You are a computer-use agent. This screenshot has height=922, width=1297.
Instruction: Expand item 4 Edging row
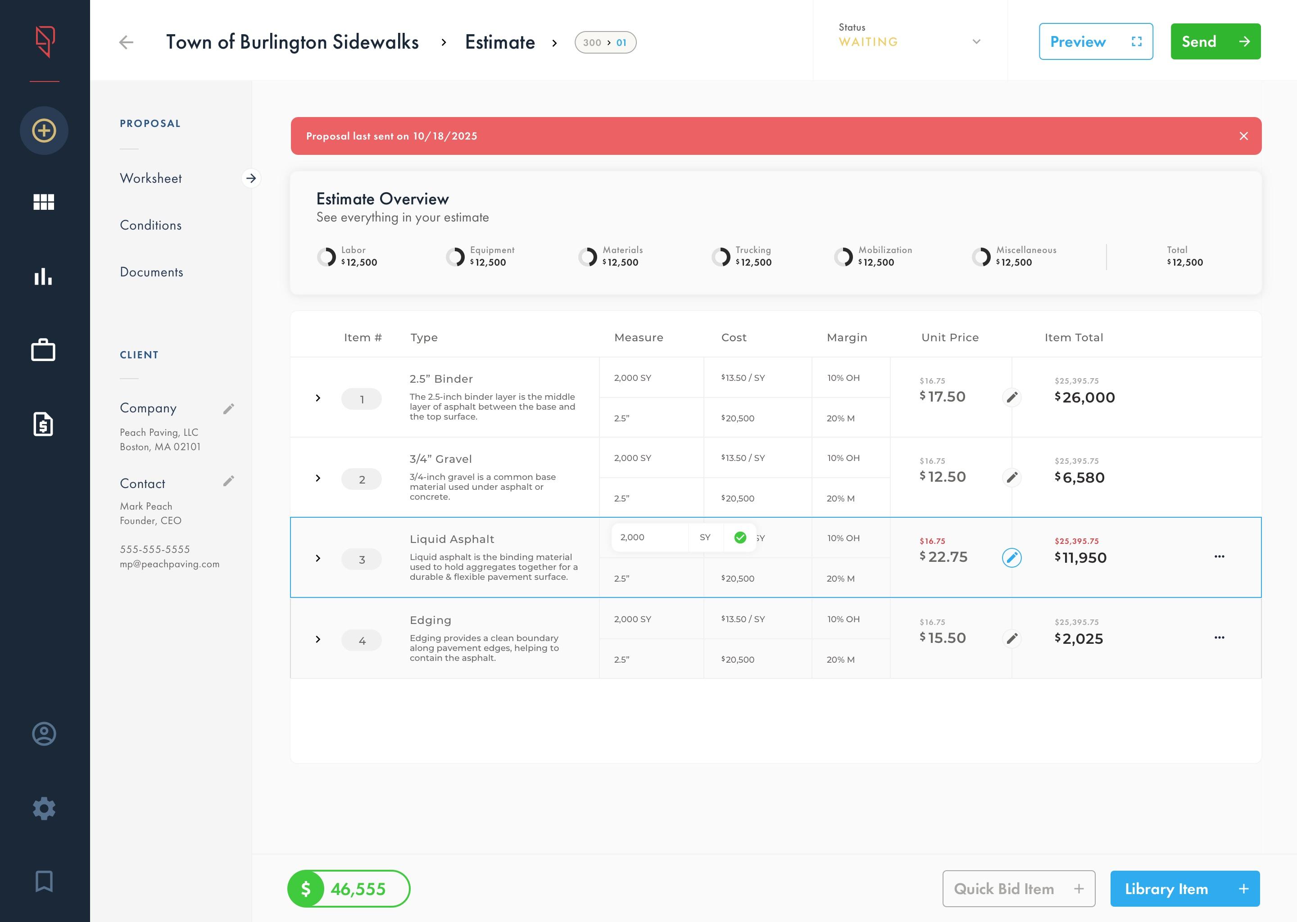[x=318, y=639]
